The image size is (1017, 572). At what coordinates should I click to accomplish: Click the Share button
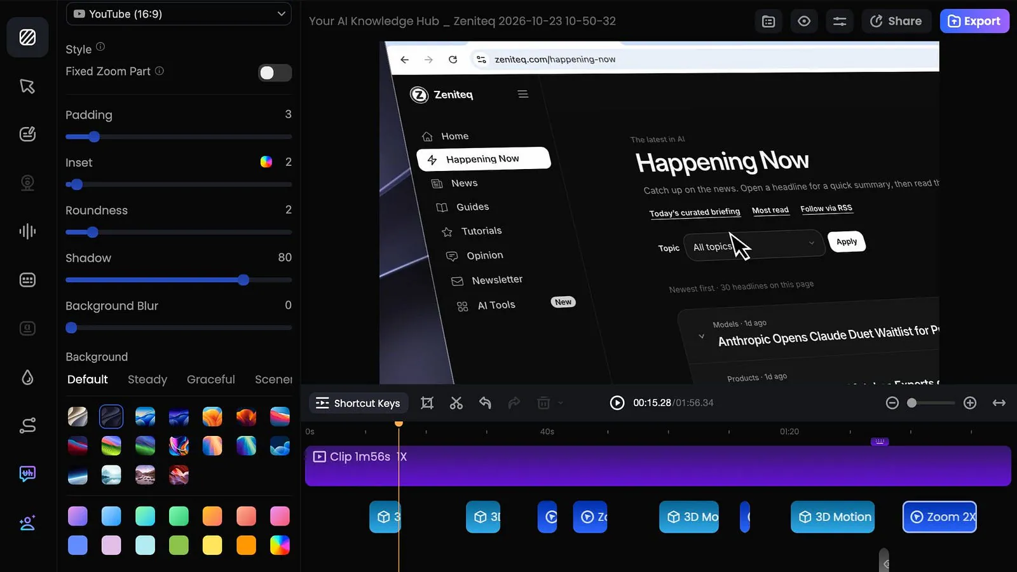896,21
